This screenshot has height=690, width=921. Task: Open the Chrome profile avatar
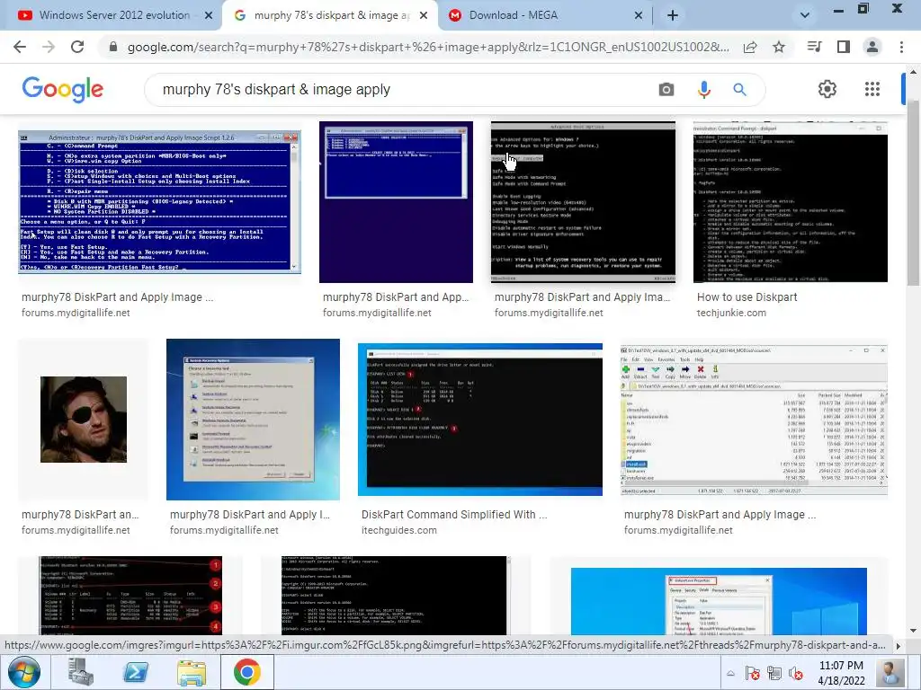[x=872, y=47]
